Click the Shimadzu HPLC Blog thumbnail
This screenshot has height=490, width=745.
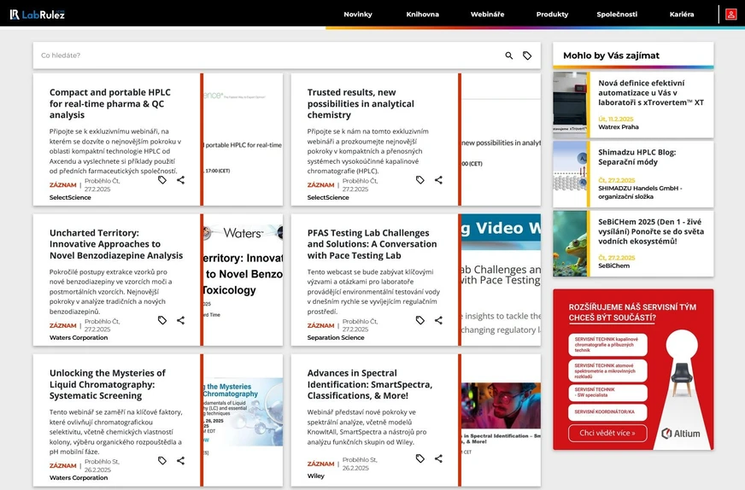click(570, 174)
